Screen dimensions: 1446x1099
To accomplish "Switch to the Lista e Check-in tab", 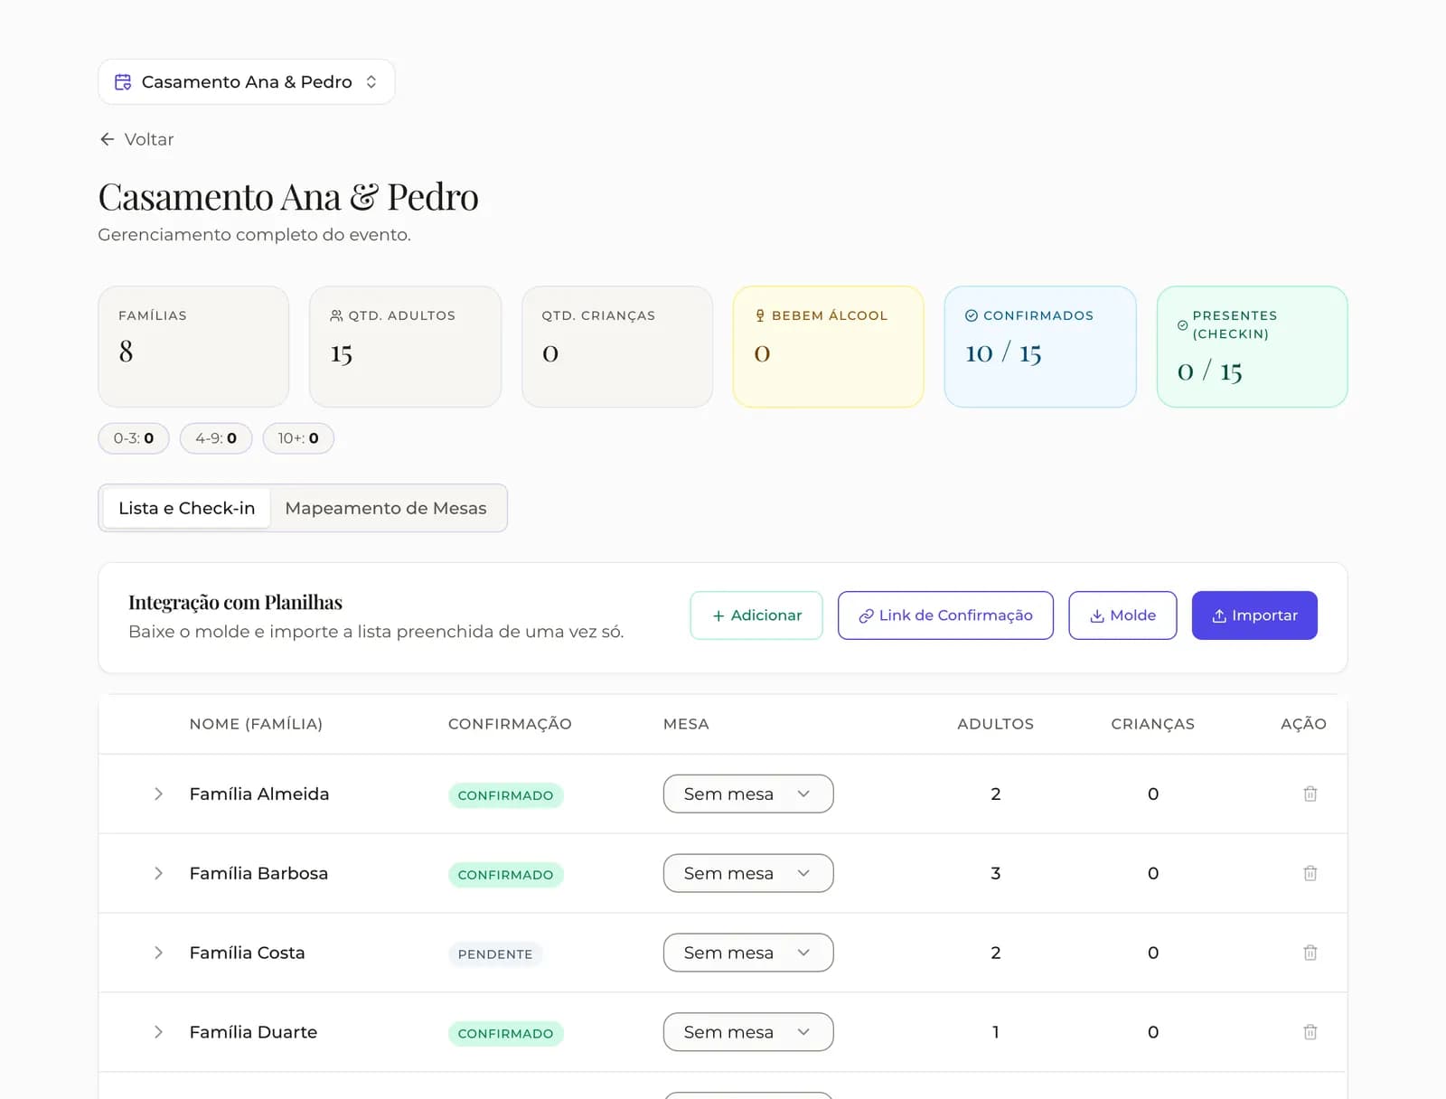I will [187, 508].
